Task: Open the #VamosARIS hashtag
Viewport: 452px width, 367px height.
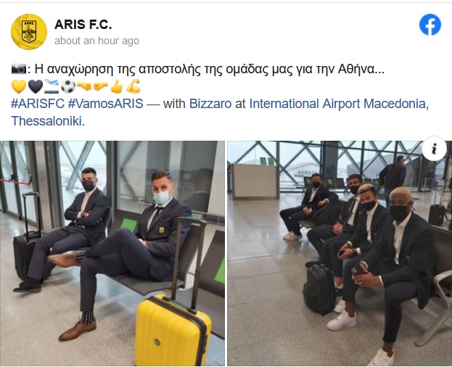Action: click(x=105, y=104)
